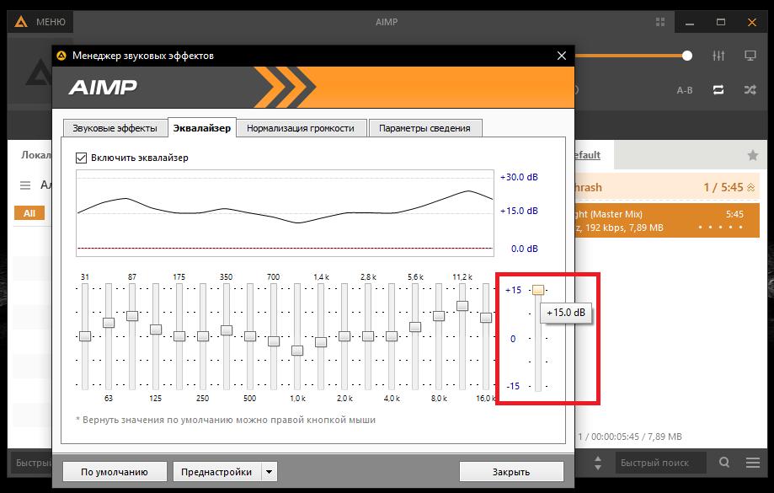Toggle the repeat track icon
This screenshot has width=774, height=493.
point(718,90)
